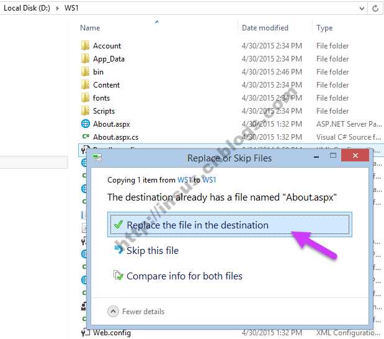Select the fonts folder icon
The width and height of the screenshot is (384, 339).
coord(85,97)
